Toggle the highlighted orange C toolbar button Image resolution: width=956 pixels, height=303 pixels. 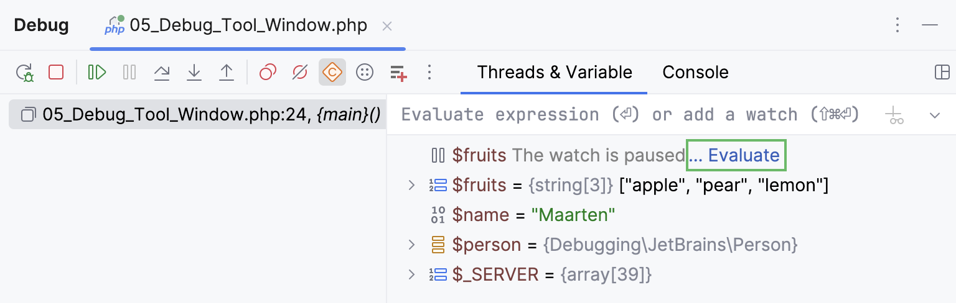pos(332,73)
